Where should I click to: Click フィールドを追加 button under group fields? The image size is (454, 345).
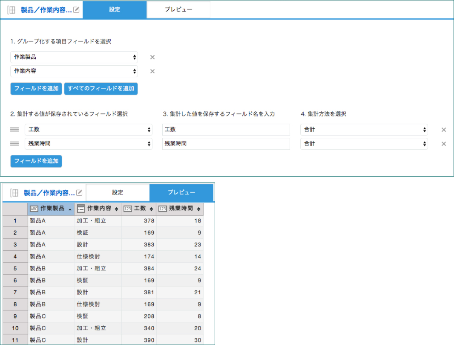pos(36,89)
